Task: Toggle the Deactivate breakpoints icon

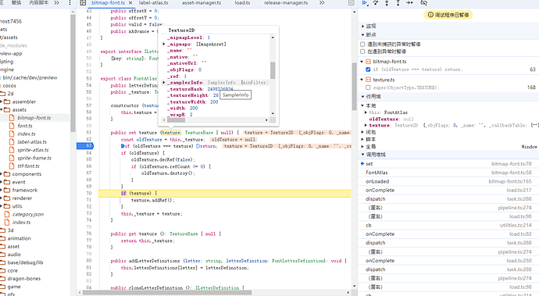Action: point(424,3)
